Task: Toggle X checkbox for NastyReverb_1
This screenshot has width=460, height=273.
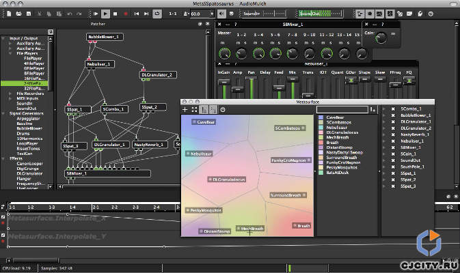Action: pos(393,134)
